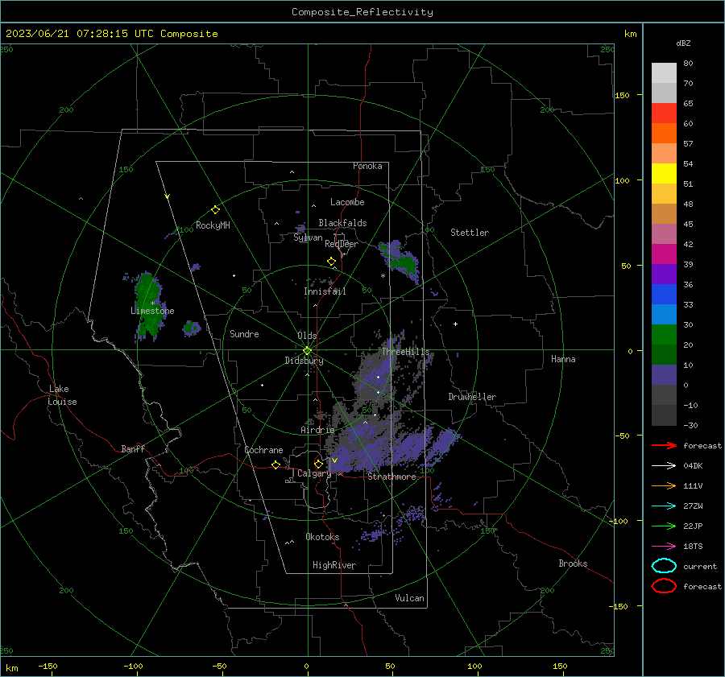725x677 pixels.
Task: Click the Drumheller city label
Action: 472,397
